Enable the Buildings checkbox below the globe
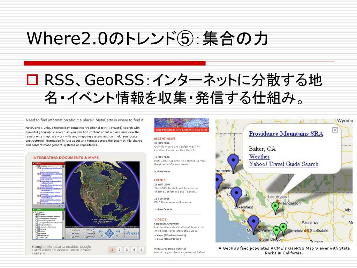The height and width of the screenshot is (268, 357). tap(85, 237)
